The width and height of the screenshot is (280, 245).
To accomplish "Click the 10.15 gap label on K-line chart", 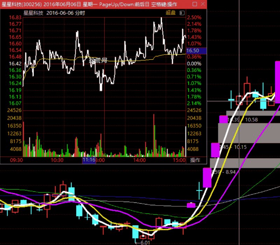I will pyautogui.click(x=240, y=147).
